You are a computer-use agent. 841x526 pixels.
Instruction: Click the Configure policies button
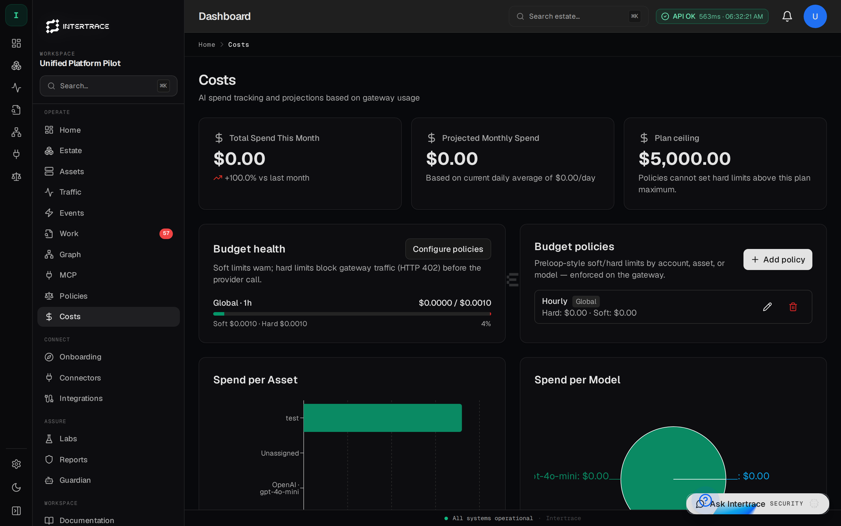[x=448, y=249]
